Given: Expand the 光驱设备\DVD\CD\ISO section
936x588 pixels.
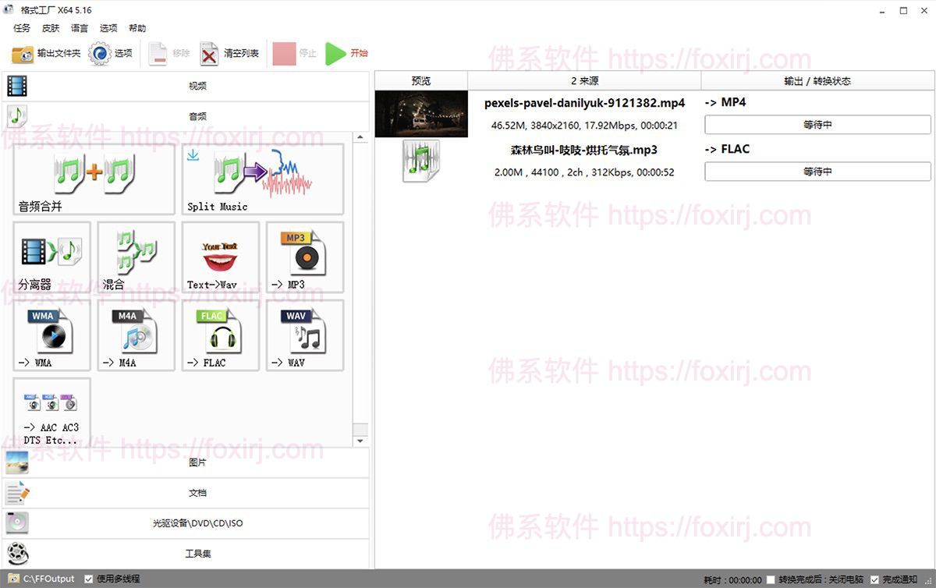Looking at the screenshot, I should (x=186, y=523).
